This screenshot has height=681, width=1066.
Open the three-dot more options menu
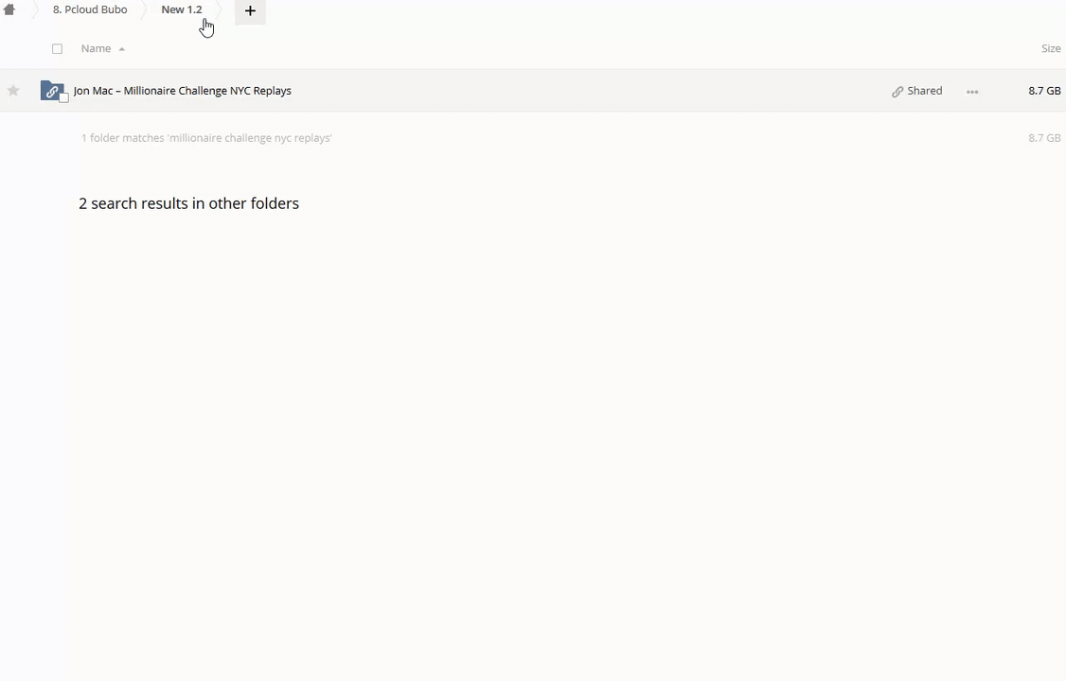pyautogui.click(x=972, y=92)
